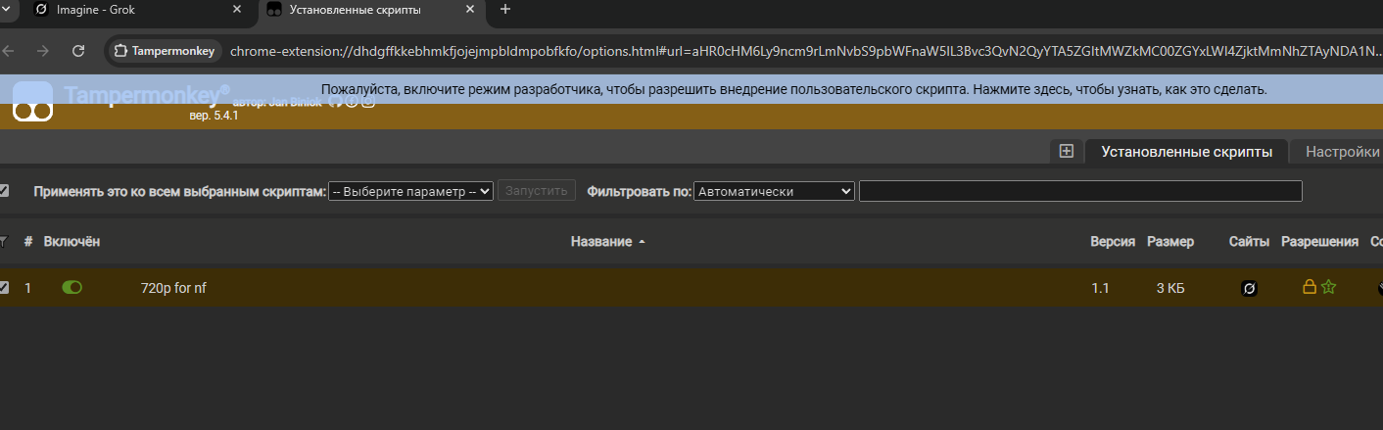The image size is (1383, 430).
Task: Click the Запустить button
Action: pos(536,191)
